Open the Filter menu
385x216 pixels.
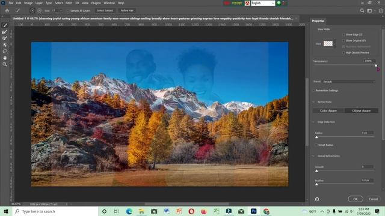point(69,3)
